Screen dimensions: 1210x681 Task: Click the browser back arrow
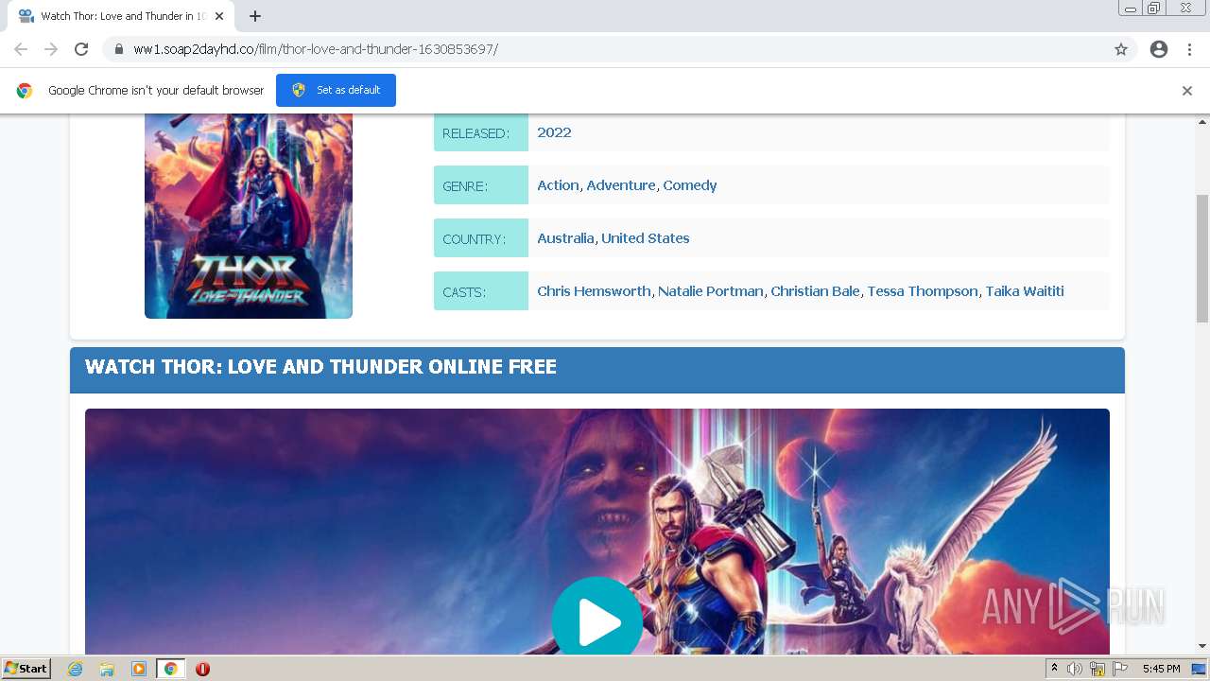[21, 49]
